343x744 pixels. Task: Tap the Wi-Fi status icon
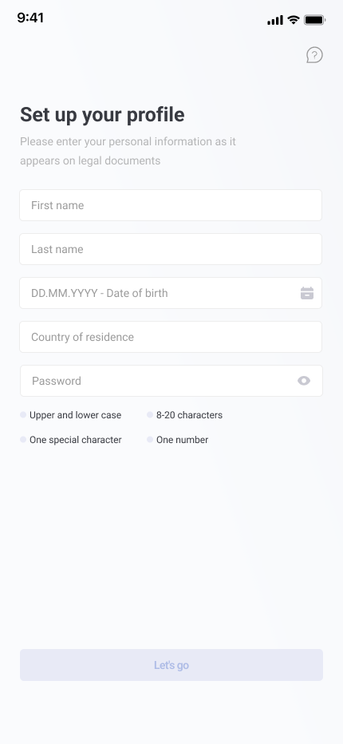(294, 20)
